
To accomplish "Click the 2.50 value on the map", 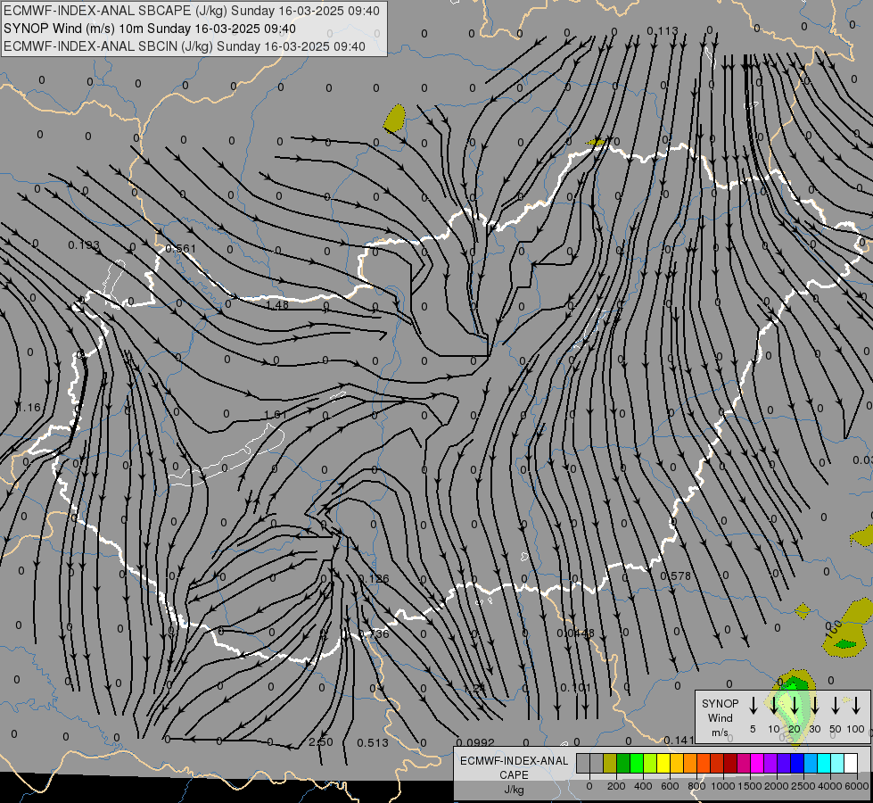I will coord(321,742).
